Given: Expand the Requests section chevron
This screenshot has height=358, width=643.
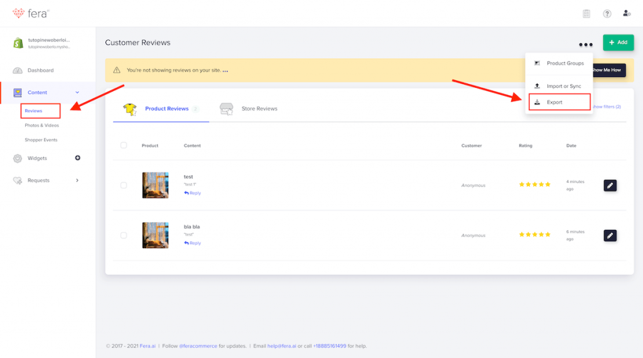Looking at the screenshot, I should (x=77, y=180).
